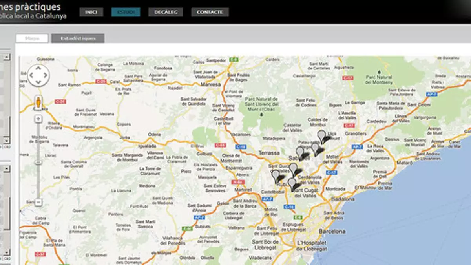Open the ESTUDI section
The image size is (471, 265).
126,12
